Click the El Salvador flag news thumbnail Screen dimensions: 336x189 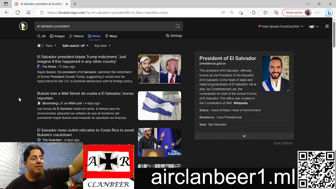159,106
